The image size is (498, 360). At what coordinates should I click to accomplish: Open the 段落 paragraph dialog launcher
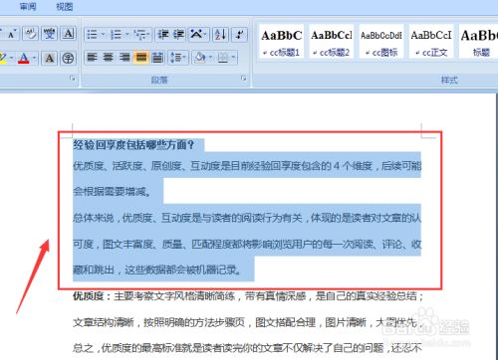click(x=244, y=79)
